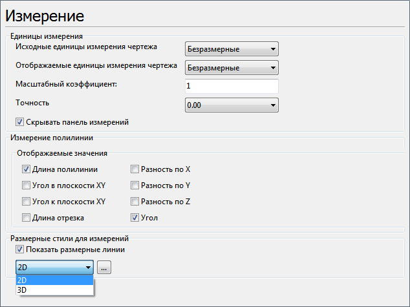Tick the Разность по Y checkbox
Image resolution: width=410 pixels, height=307 pixels.
click(135, 185)
